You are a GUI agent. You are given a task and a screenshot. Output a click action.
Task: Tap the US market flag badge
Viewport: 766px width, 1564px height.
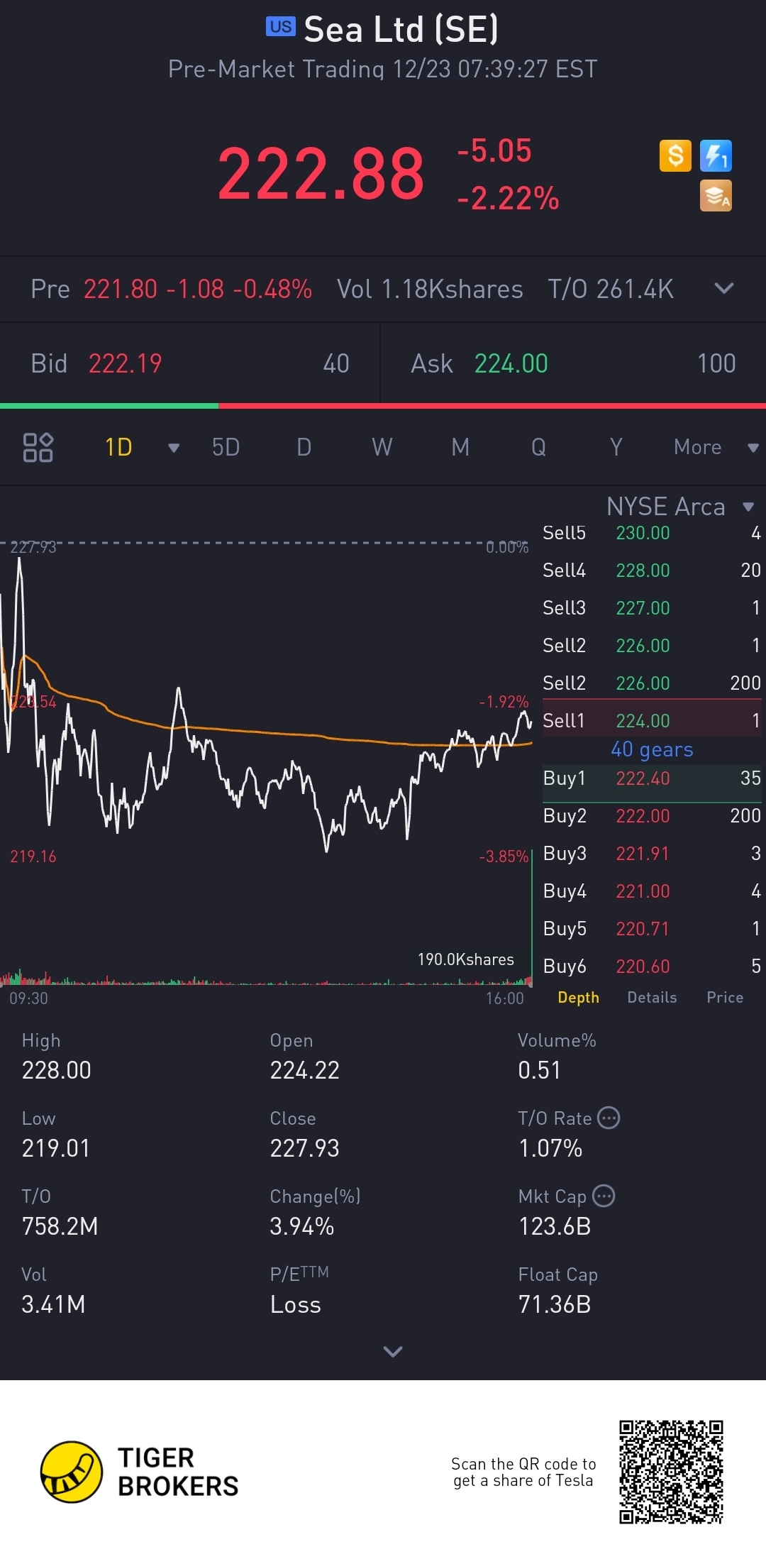coord(280,27)
